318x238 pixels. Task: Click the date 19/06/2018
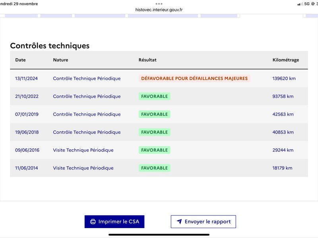tap(27, 132)
